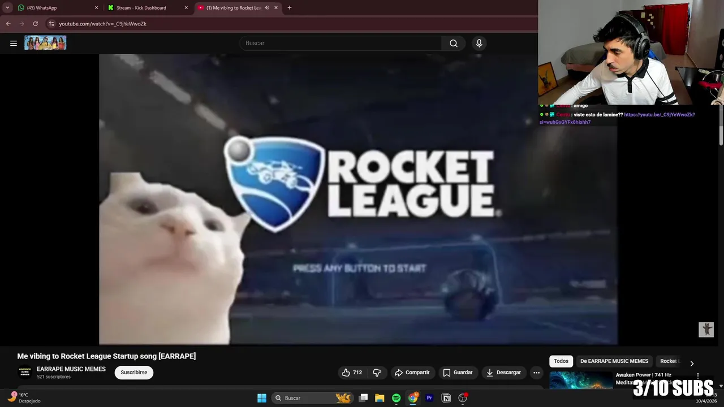This screenshot has height=407, width=724.
Task: Launch File Explorer from taskbar
Action: 380,398
